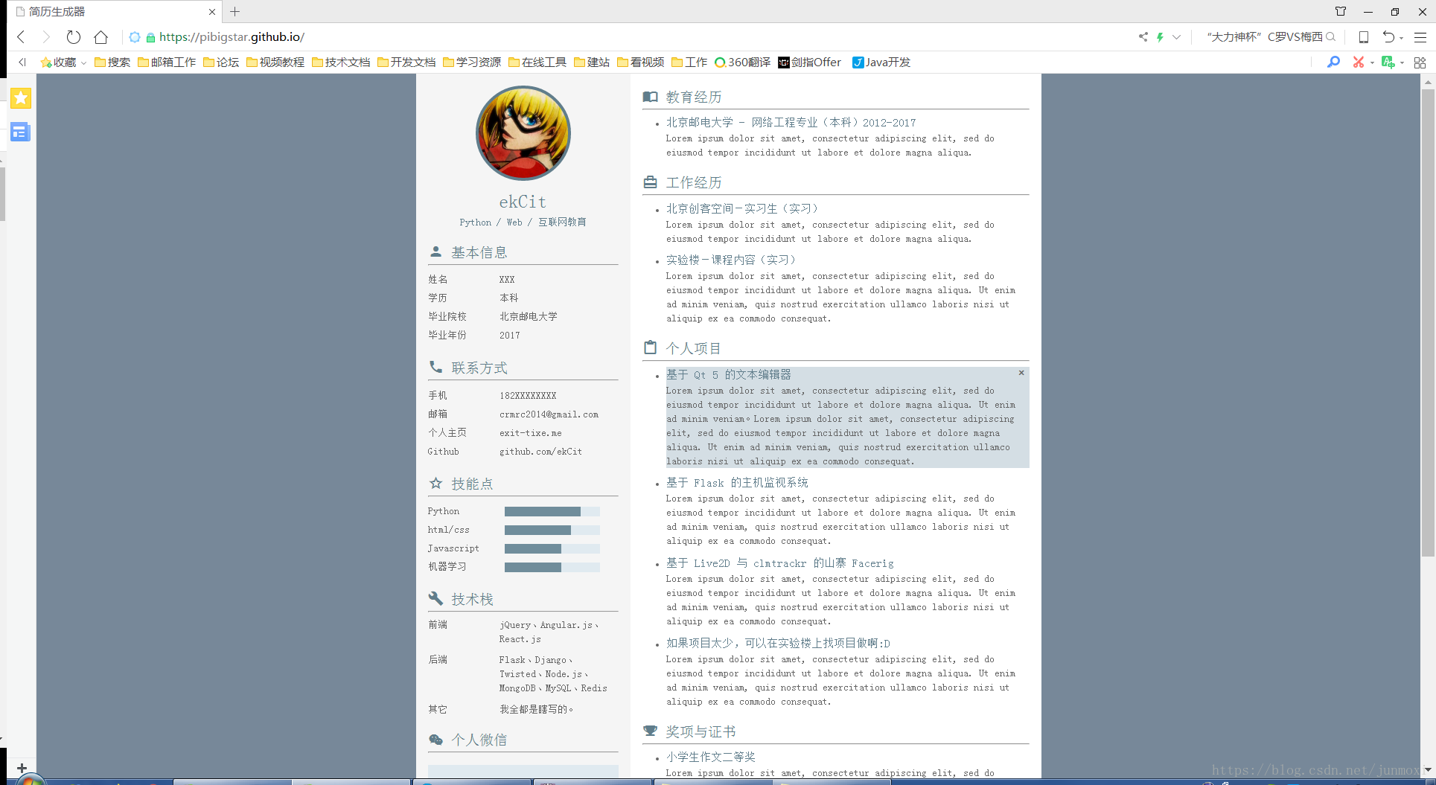Screen dimensions: 1436x785
Task: Click the red scissors screenshot icon
Action: tap(1359, 63)
